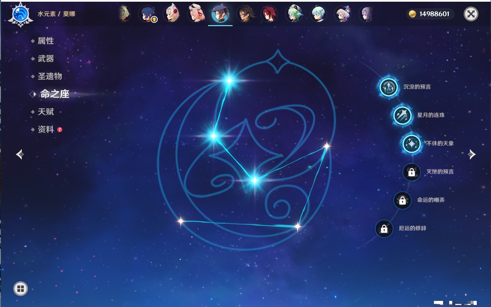This screenshot has height=307, width=491.
Task: Select the red-haired character portrait
Action: (x=269, y=14)
